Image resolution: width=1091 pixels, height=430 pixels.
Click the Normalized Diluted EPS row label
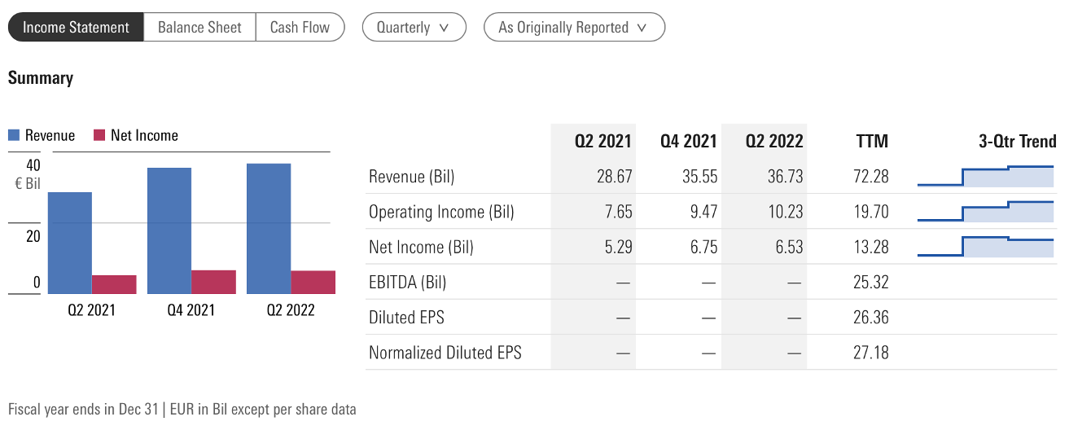(445, 353)
